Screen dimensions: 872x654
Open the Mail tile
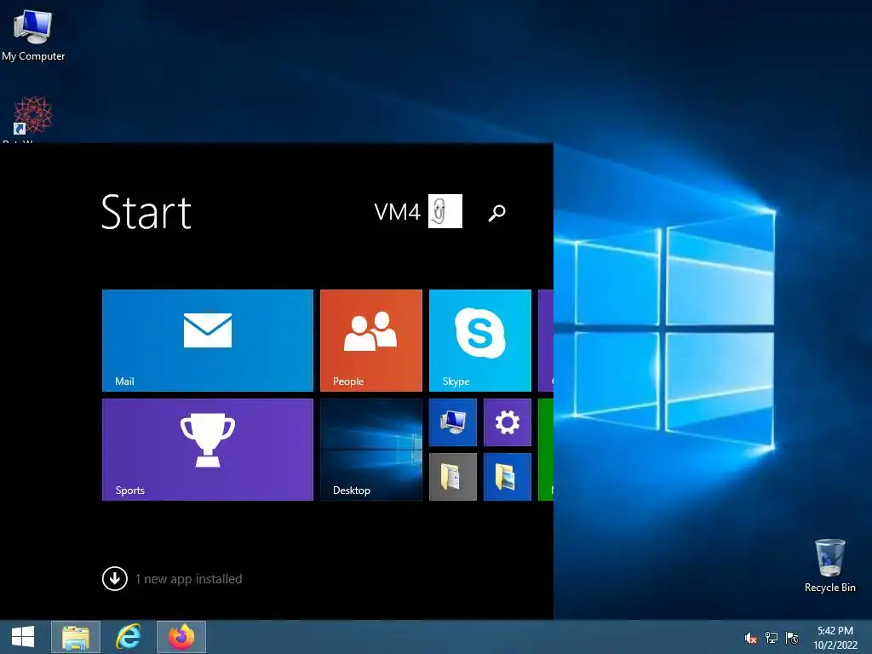pyautogui.click(x=208, y=341)
